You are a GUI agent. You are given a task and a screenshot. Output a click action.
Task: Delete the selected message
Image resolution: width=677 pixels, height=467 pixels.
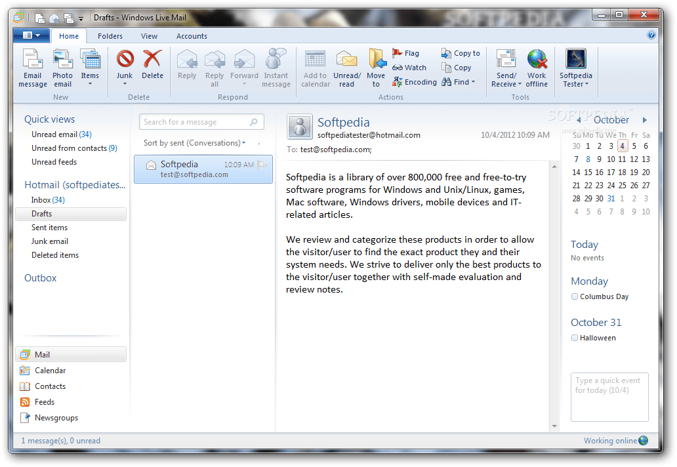point(152,65)
